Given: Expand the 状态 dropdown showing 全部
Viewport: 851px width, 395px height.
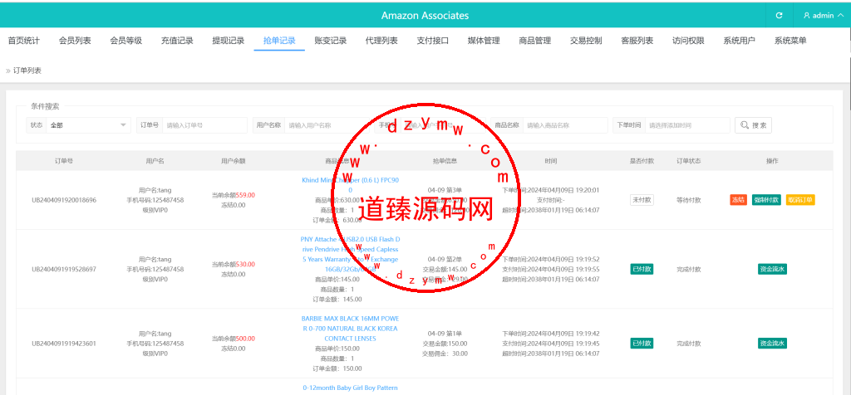Looking at the screenshot, I should (88, 125).
